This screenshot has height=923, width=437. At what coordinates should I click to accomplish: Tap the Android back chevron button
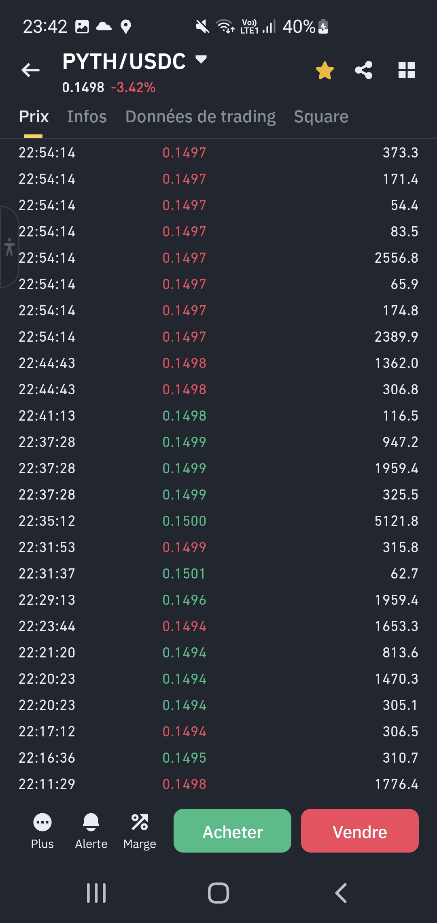click(341, 893)
